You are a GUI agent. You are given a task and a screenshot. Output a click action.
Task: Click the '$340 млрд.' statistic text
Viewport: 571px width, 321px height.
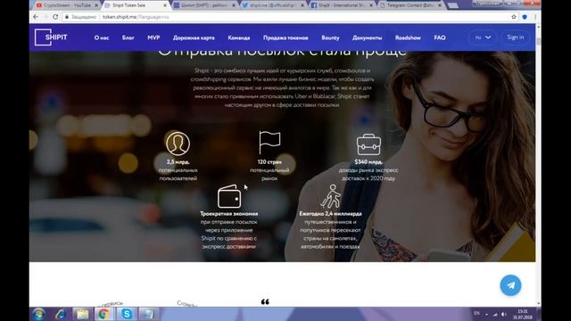tap(368, 162)
